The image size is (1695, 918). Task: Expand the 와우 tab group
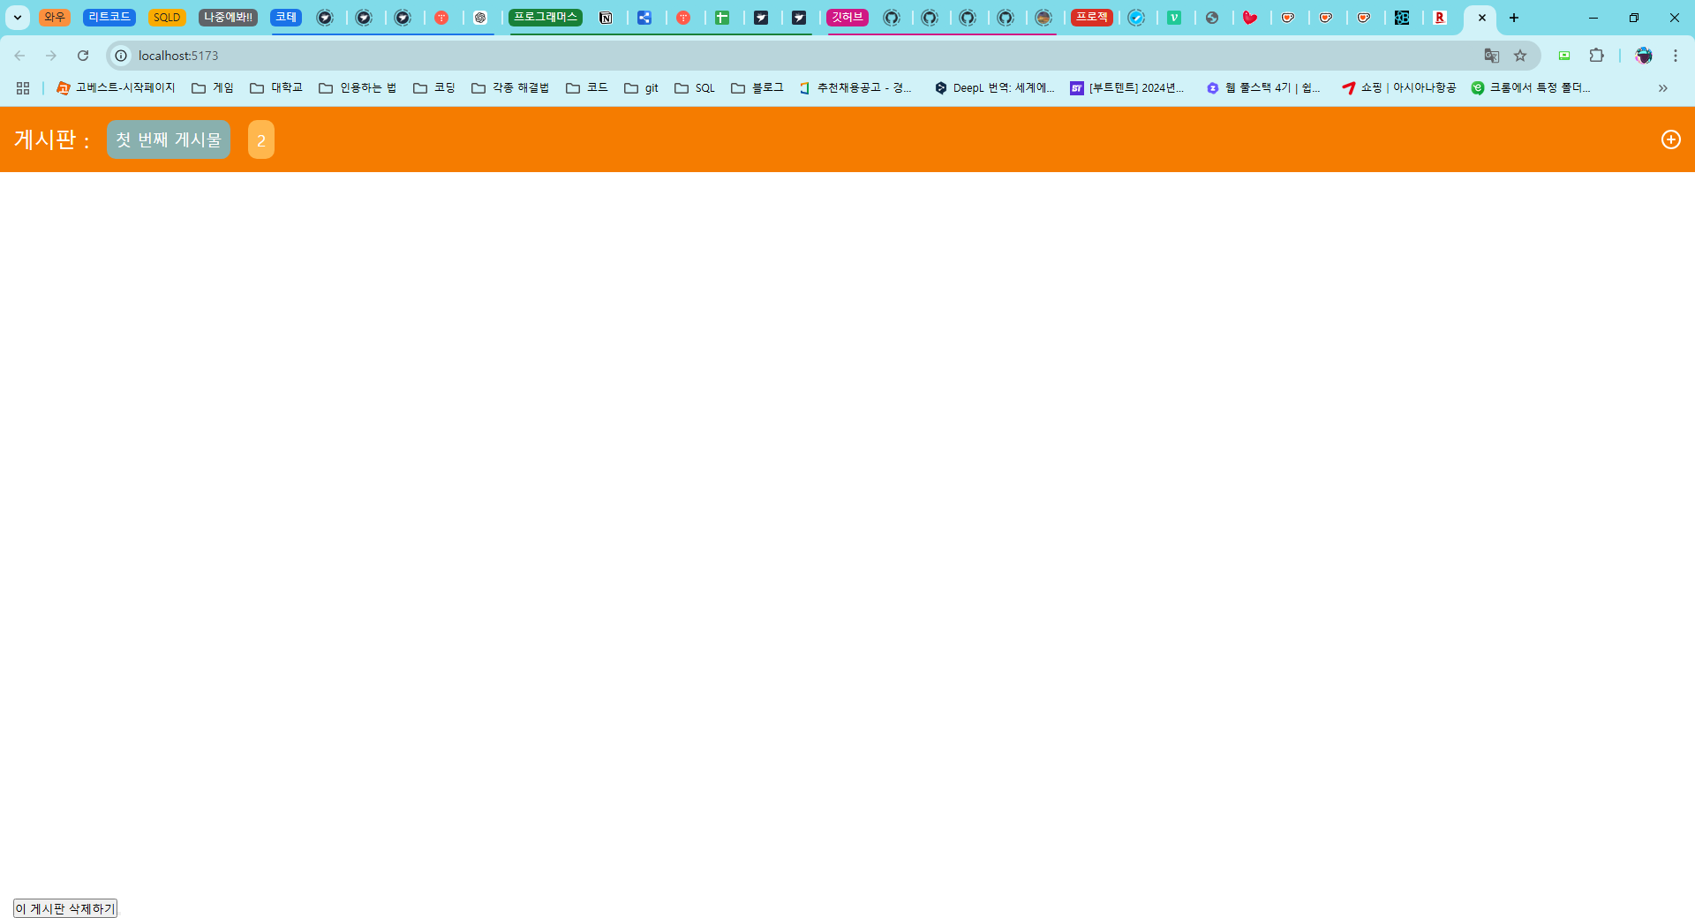point(55,18)
